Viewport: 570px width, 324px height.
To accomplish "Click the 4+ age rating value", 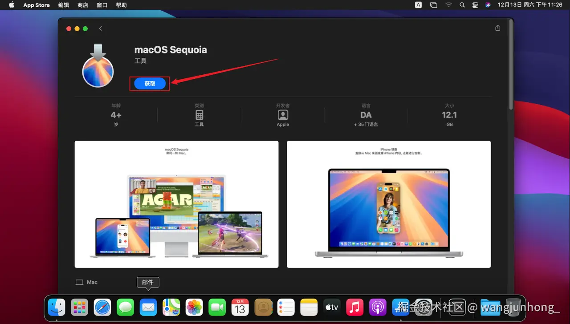I will 116,115.
